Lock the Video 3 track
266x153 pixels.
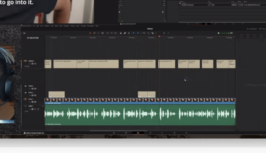(30, 89)
